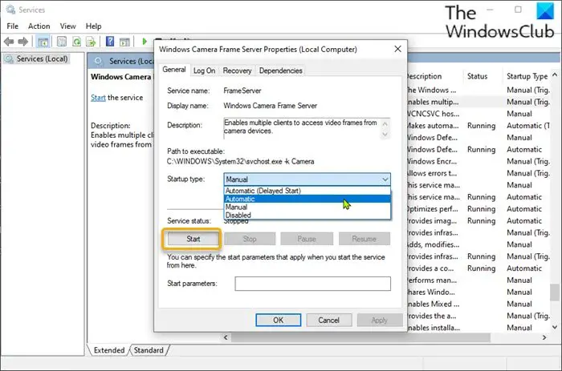Click the Refresh toolbar icon
562x371 pixels.
[x=76, y=42]
